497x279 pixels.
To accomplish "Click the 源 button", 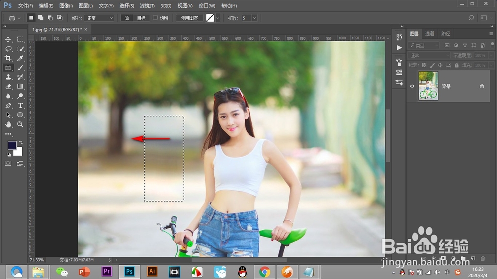I will pos(127,18).
